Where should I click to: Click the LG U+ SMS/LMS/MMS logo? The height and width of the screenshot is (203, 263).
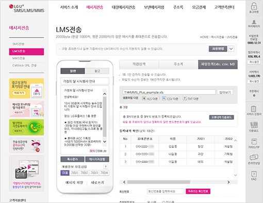pos(27,9)
